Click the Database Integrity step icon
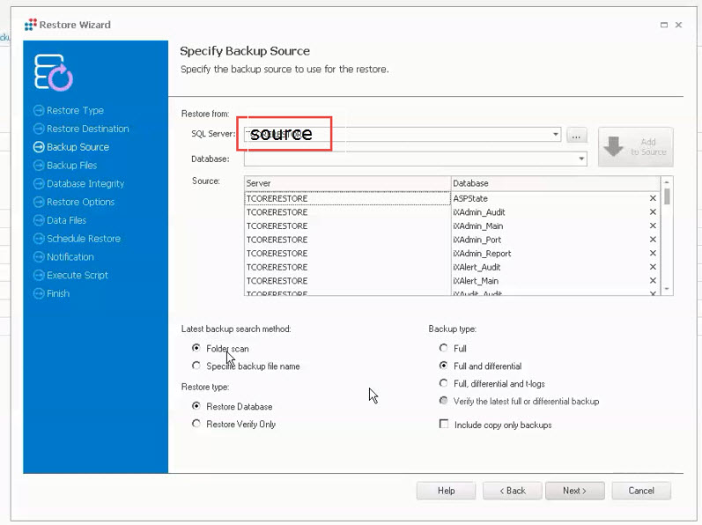702x525 pixels. click(x=39, y=183)
